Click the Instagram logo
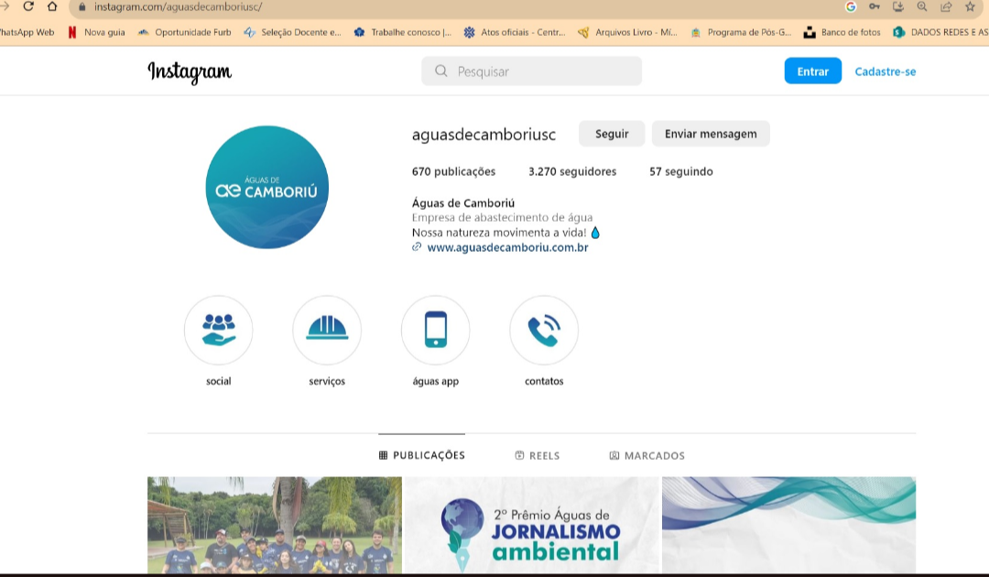The width and height of the screenshot is (989, 577). pos(190,71)
